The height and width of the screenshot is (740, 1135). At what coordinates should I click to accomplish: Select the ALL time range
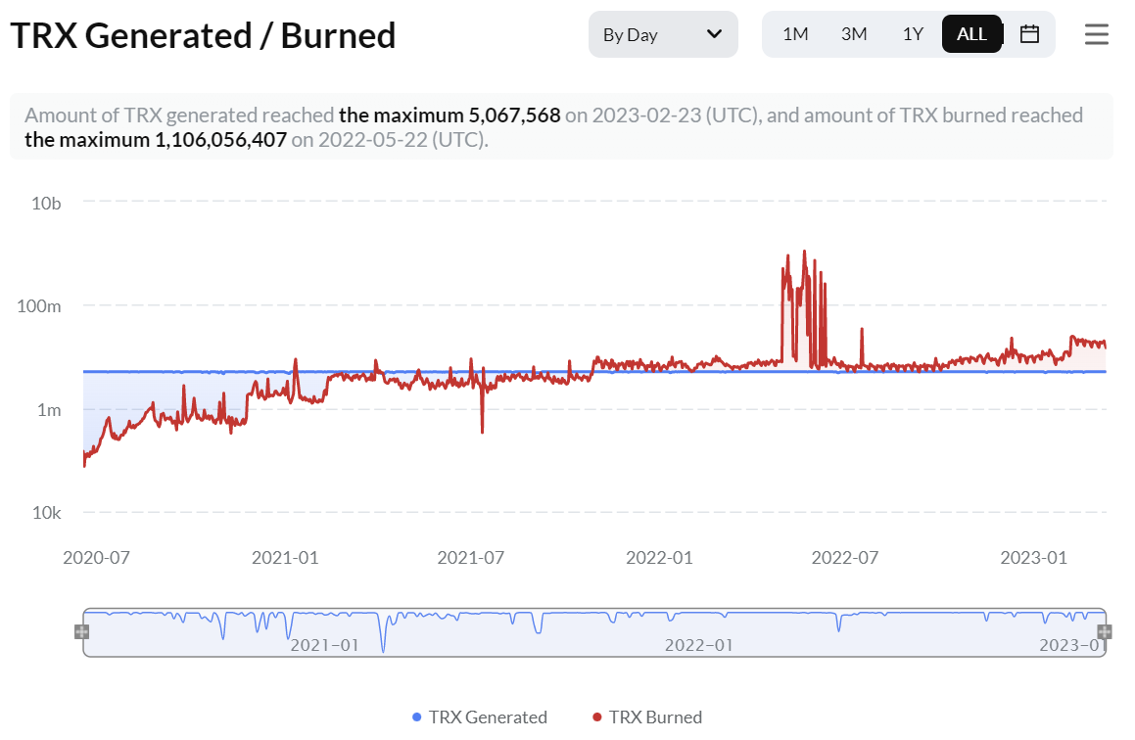[971, 34]
